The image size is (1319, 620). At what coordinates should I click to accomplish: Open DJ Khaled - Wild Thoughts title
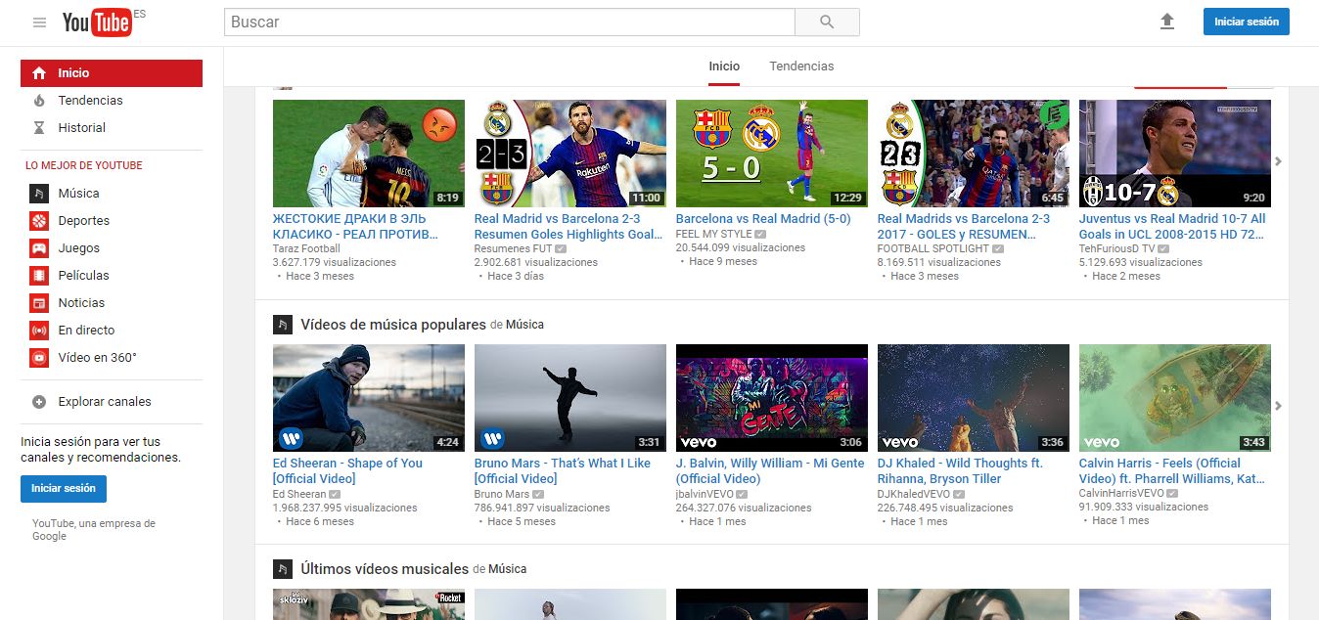pos(960,471)
